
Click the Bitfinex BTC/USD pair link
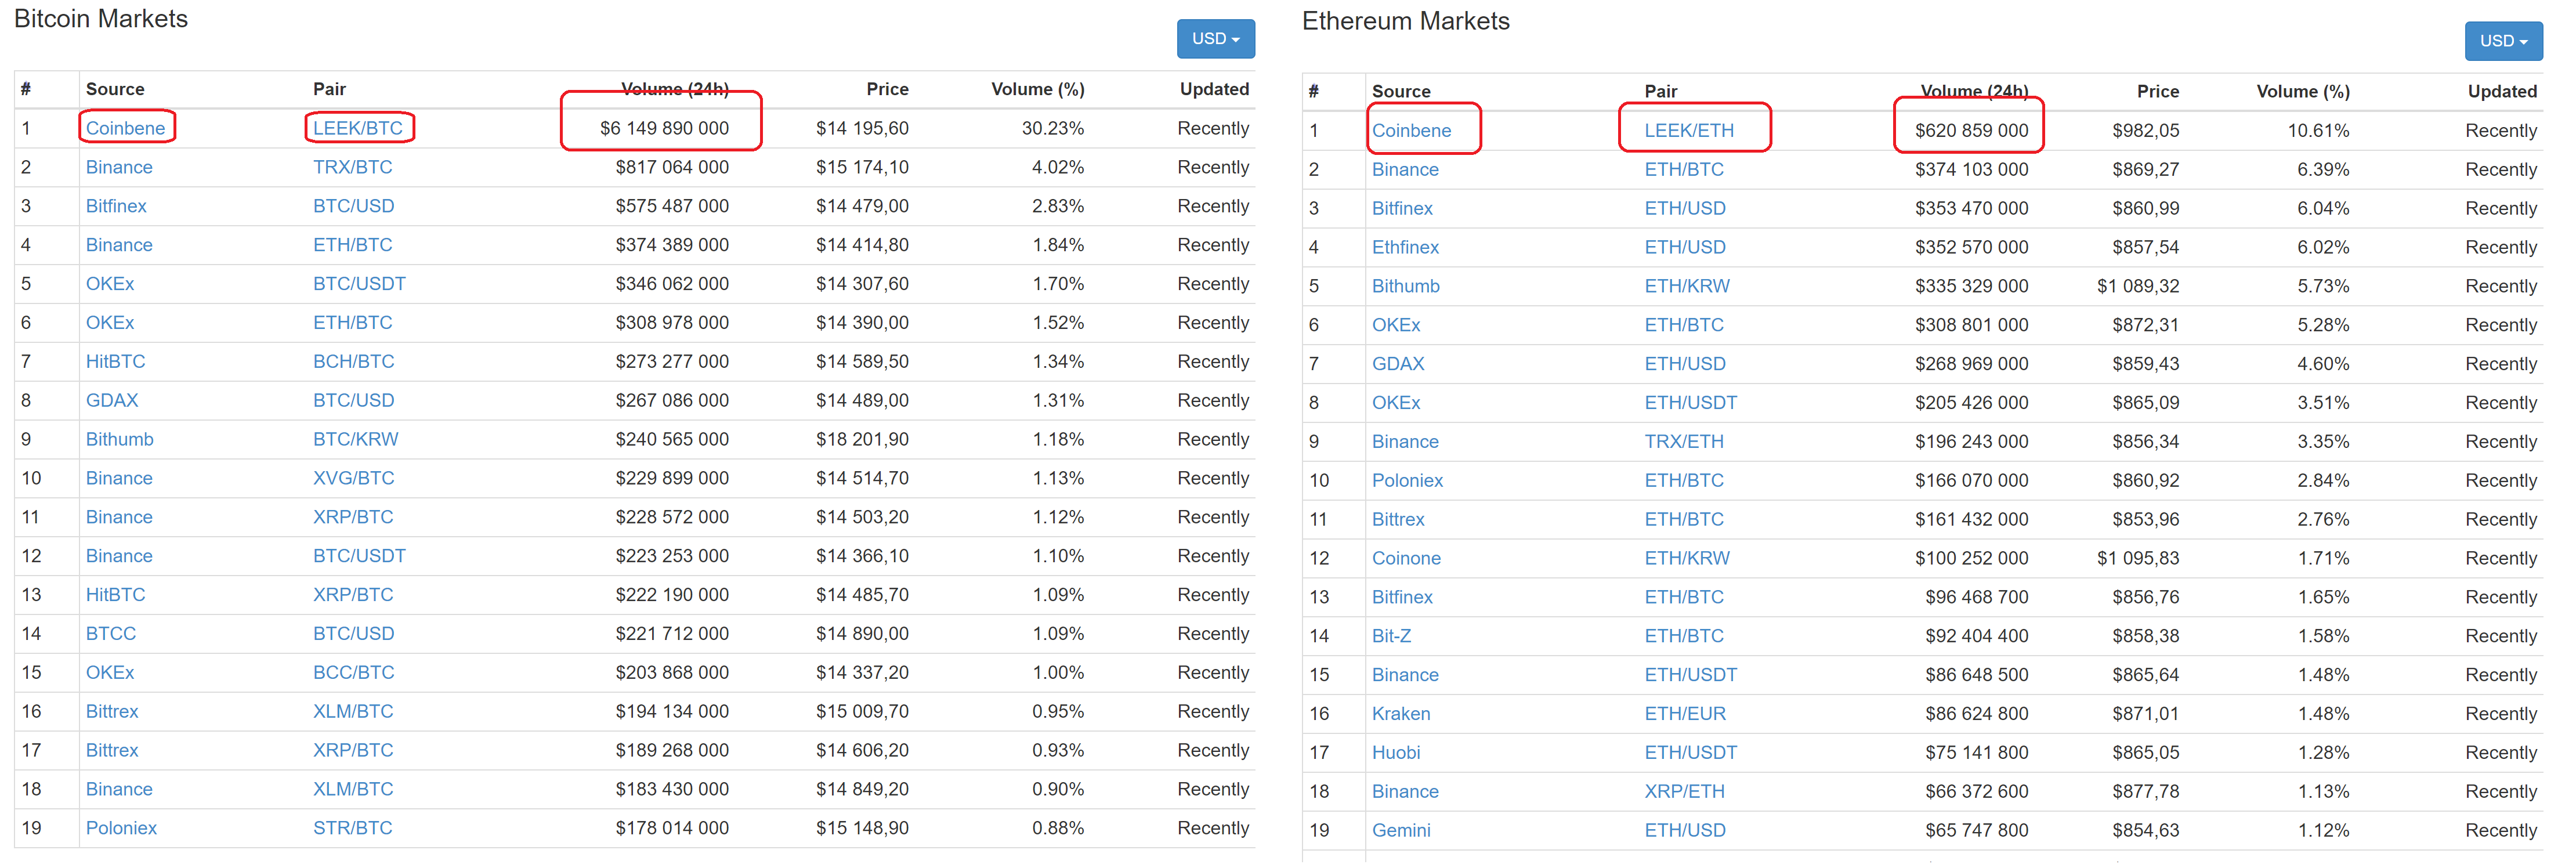coord(353,206)
